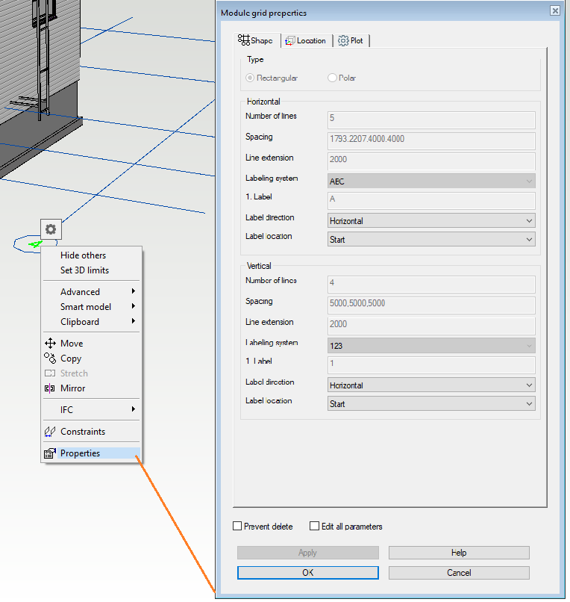Screen dimensions: 570x602
Task: Open the Location tab
Action: coord(306,40)
